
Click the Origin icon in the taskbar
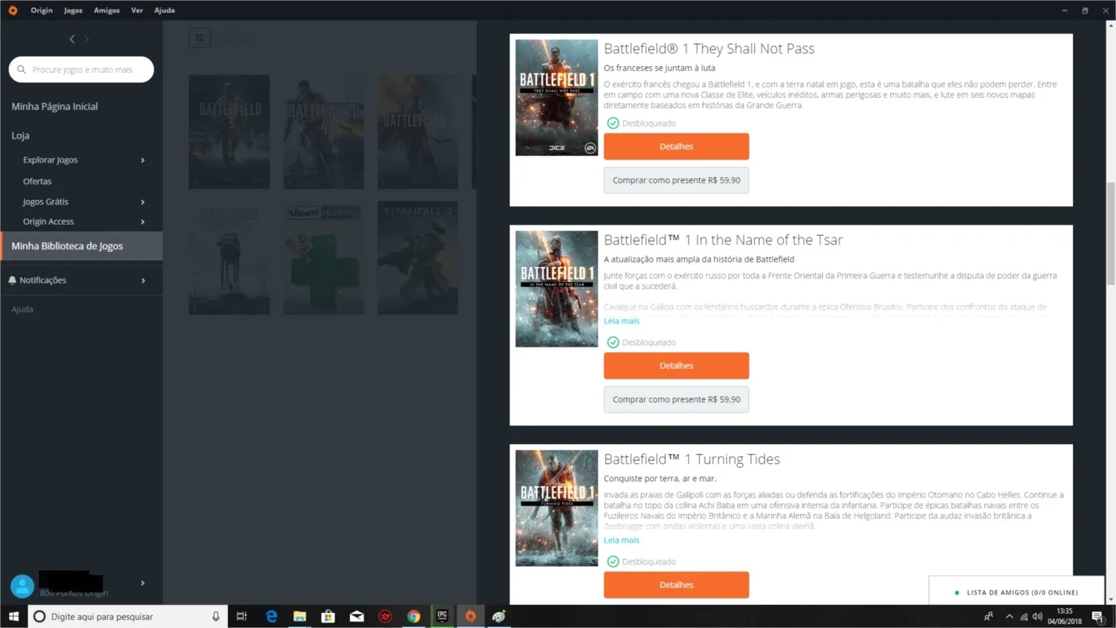pos(470,616)
